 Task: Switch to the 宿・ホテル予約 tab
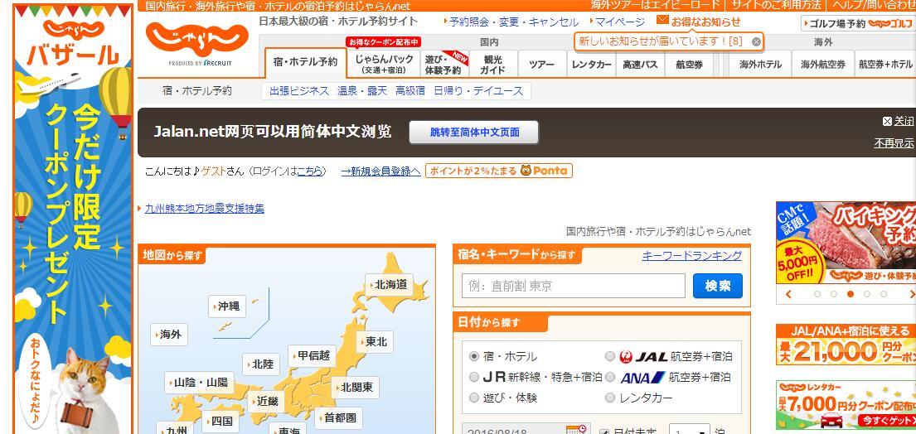pos(306,62)
